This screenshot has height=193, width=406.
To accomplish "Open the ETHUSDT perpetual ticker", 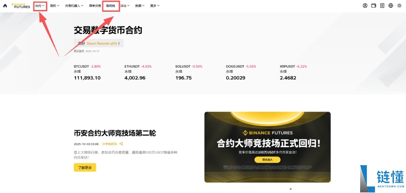I will tap(138, 72).
